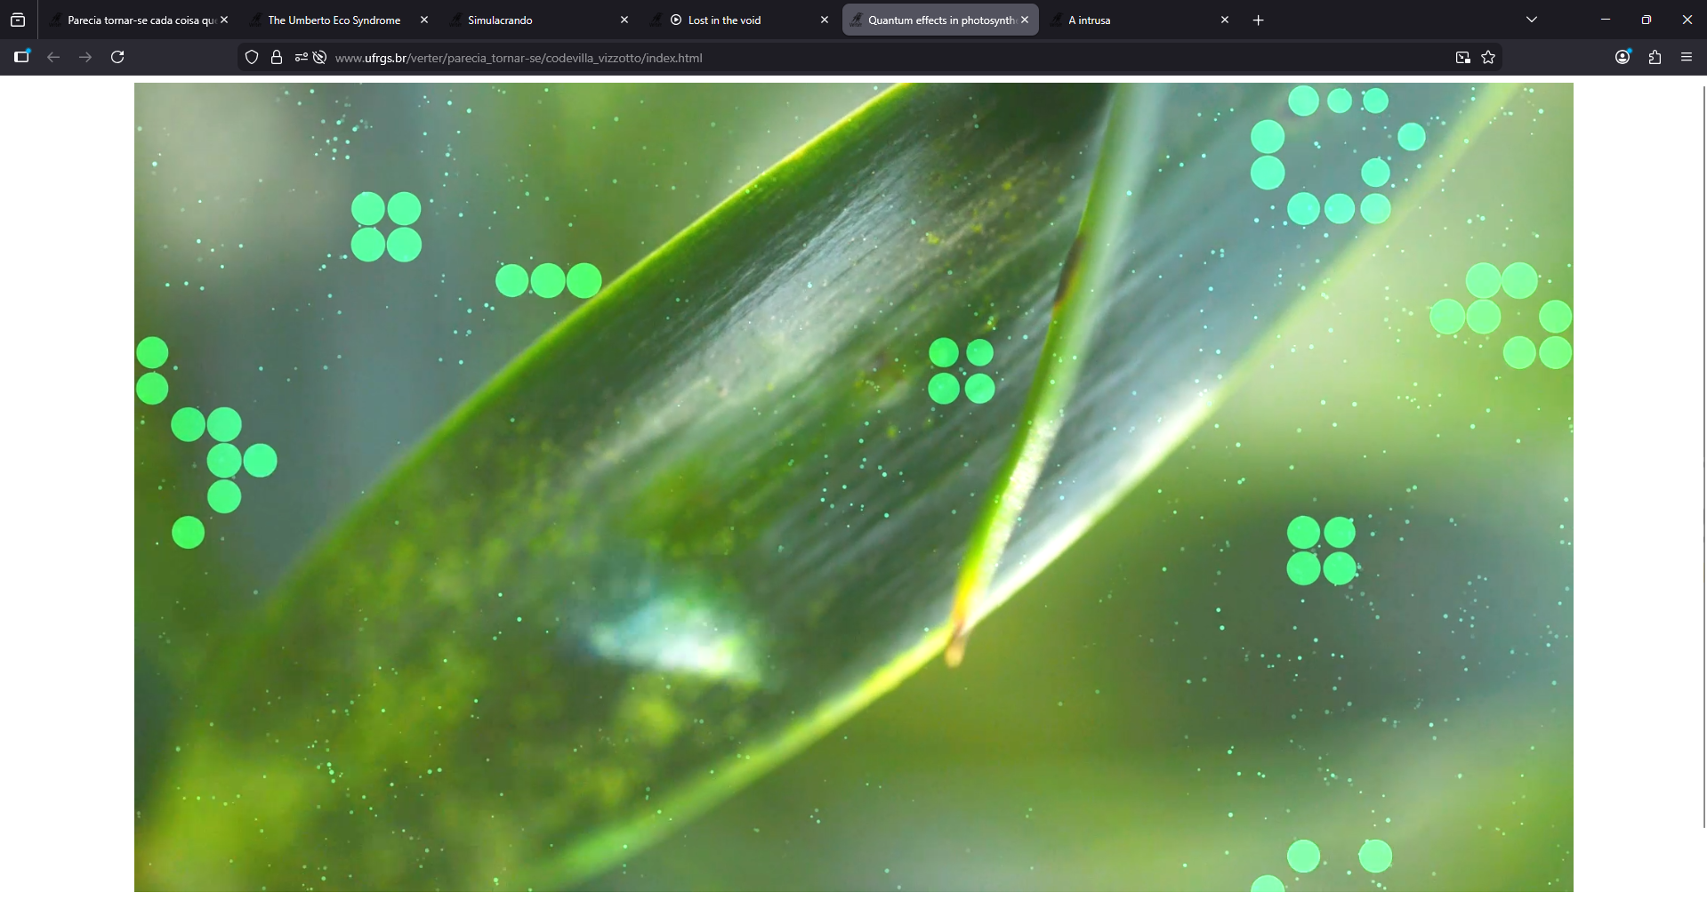Close the 'Parecia tornar-se cada coisa' tab
Image resolution: width=1707 pixels, height=917 pixels.
(x=224, y=20)
